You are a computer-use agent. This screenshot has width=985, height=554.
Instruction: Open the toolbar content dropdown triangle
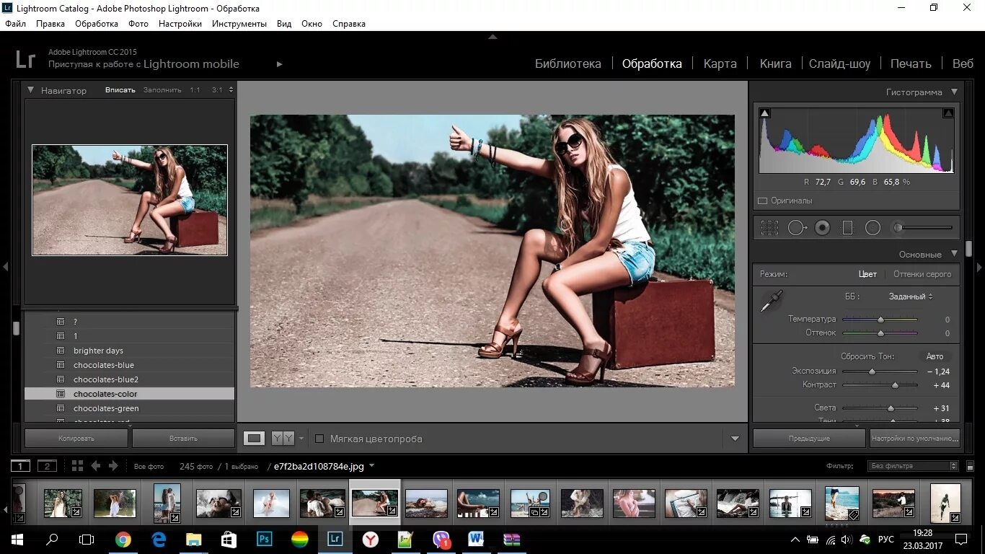(735, 438)
